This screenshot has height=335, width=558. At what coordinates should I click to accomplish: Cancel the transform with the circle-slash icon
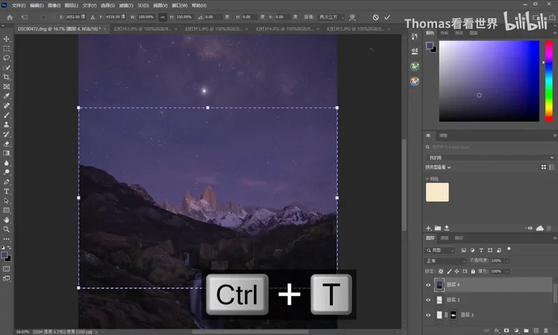(x=375, y=17)
